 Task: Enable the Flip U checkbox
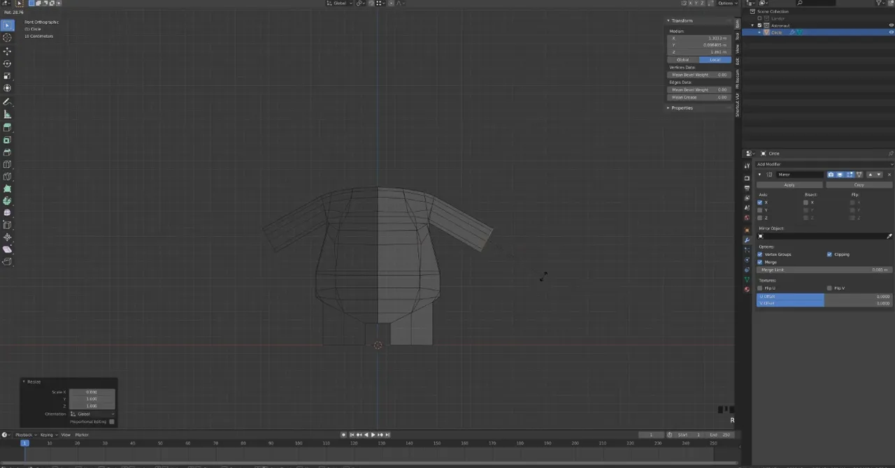pyautogui.click(x=760, y=288)
